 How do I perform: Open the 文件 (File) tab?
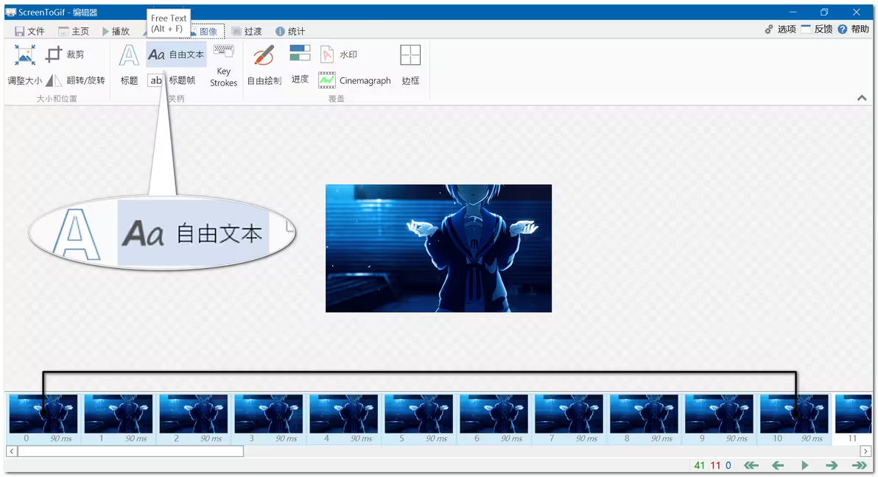tap(29, 32)
